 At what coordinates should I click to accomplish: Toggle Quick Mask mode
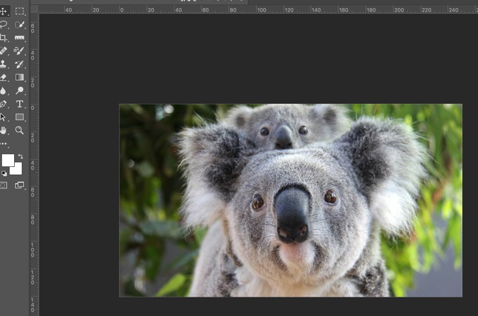pos(4,185)
